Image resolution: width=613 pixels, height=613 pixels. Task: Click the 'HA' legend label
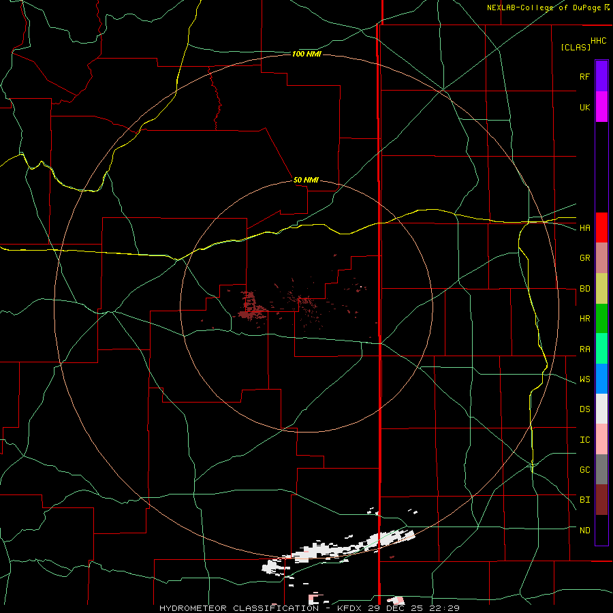tap(584, 227)
